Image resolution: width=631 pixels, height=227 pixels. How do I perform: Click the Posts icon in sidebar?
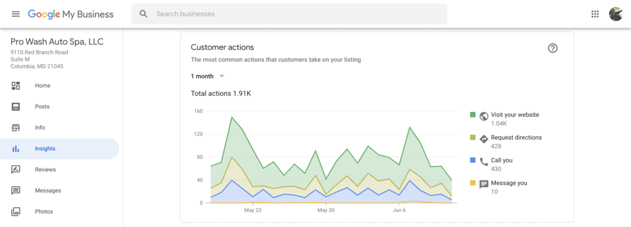coord(15,106)
